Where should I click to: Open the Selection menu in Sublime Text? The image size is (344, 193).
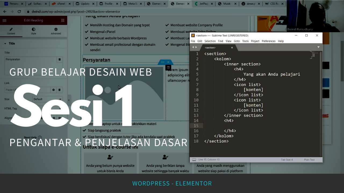click(210, 41)
